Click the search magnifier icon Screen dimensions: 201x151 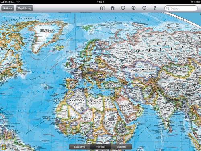click(168, 8)
